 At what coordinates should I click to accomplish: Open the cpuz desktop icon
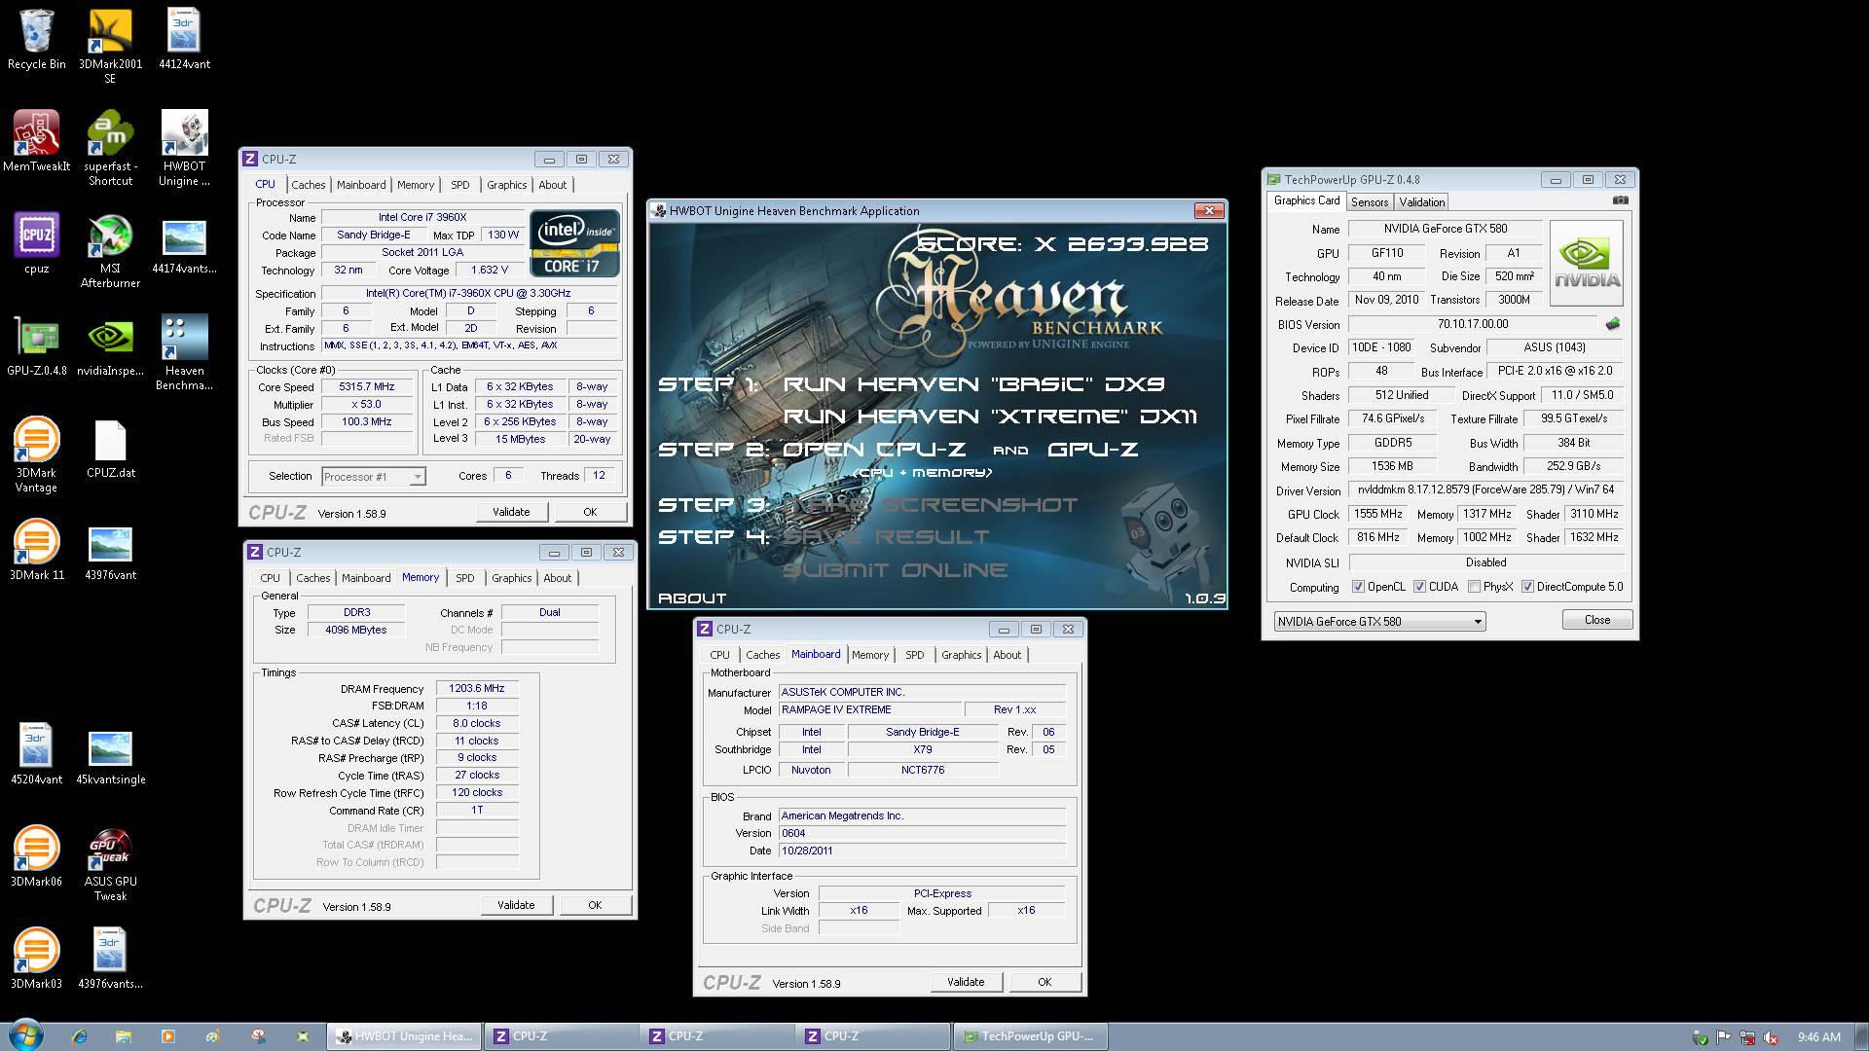37,243
